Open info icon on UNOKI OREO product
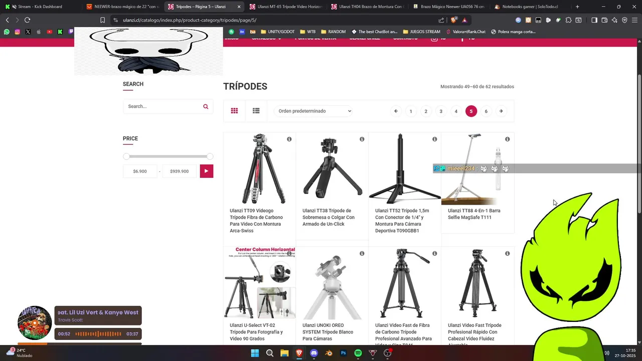Viewport: 642px width, 361px height. point(362,253)
